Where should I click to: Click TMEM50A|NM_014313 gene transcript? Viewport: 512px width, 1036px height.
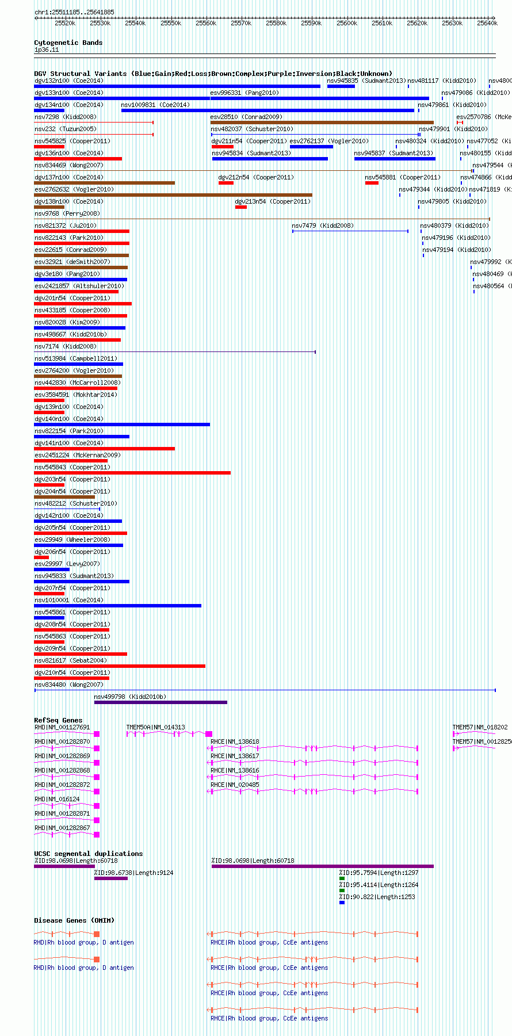(x=169, y=734)
